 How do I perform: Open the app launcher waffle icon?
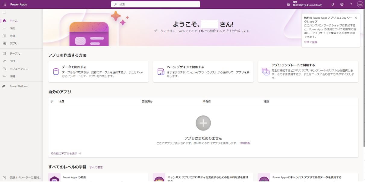point(4,4)
